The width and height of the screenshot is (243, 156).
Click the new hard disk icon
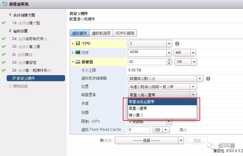pyautogui.click(x=78, y=62)
